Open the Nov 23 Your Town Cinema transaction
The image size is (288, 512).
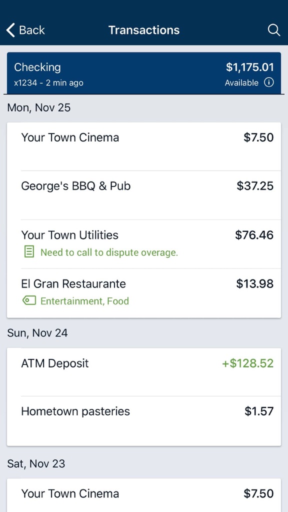(x=144, y=495)
